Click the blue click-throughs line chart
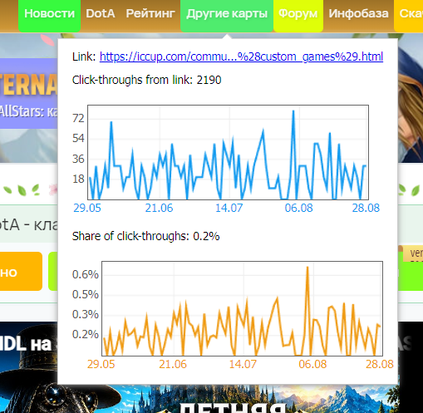This screenshot has width=423, height=413. (x=228, y=152)
